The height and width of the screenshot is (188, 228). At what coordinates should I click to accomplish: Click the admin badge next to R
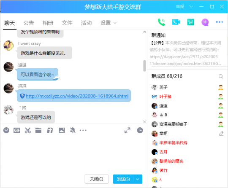(221, 115)
